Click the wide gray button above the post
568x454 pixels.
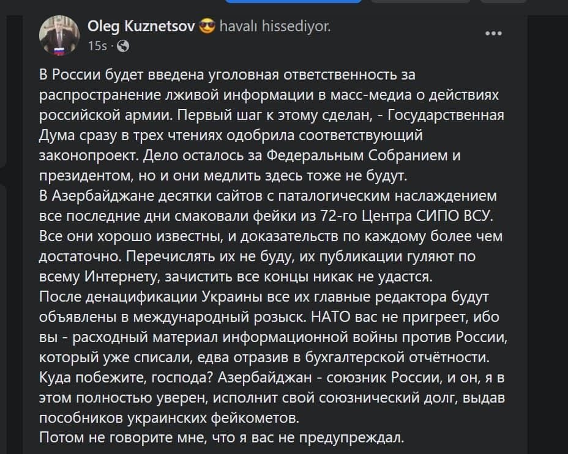click(x=421, y=1)
